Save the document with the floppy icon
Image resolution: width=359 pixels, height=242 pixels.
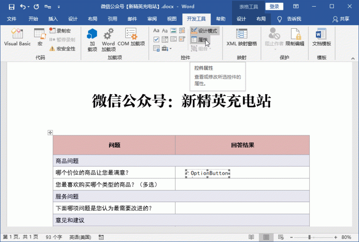point(12,7)
